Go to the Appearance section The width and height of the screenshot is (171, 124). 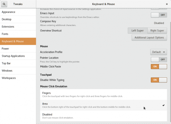[x=18, y=12]
